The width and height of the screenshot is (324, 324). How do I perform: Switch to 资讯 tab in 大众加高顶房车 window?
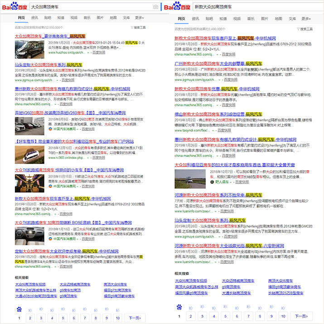[34, 18]
